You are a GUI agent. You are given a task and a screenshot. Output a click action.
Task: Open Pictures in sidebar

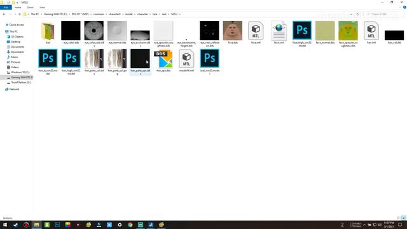click(15, 62)
